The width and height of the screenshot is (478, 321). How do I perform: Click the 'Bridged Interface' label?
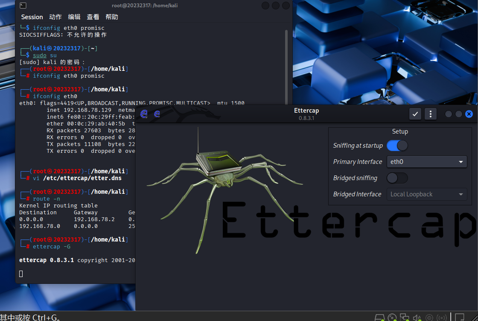[x=357, y=194]
